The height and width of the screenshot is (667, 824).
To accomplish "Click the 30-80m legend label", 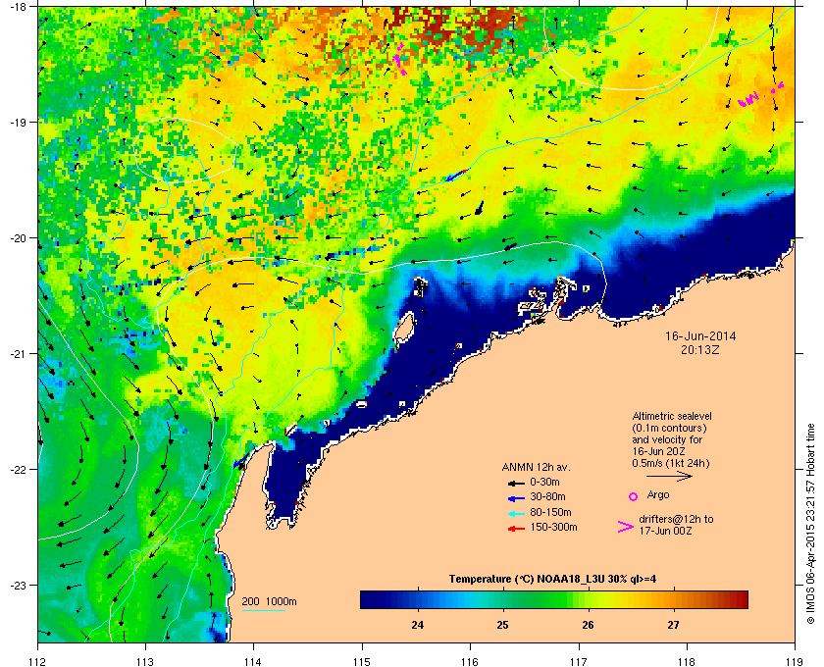I will tap(547, 496).
